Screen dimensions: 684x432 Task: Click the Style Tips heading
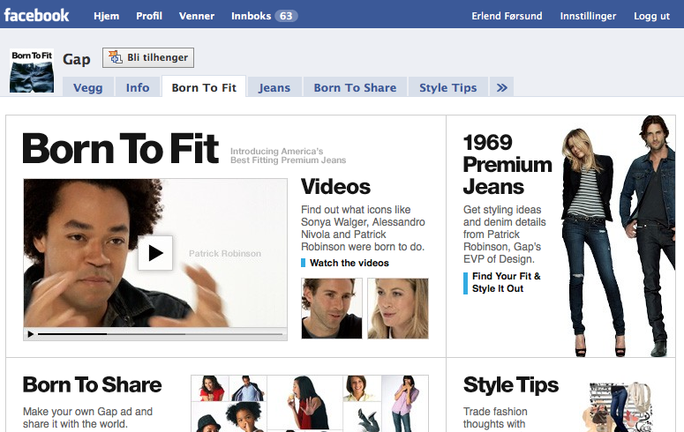511,385
